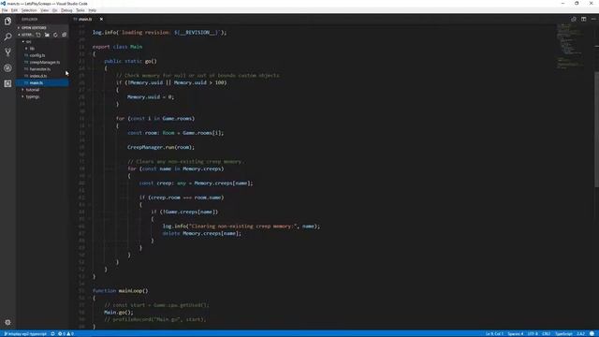Fold the mainLoop function body

click(90, 298)
